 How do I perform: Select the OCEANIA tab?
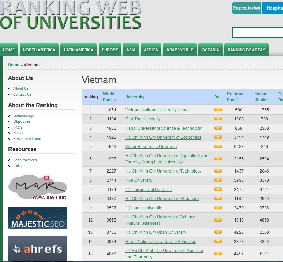click(210, 50)
